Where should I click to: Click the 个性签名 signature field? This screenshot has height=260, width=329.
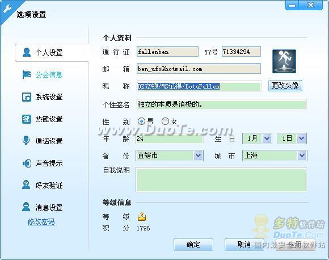tap(222, 104)
